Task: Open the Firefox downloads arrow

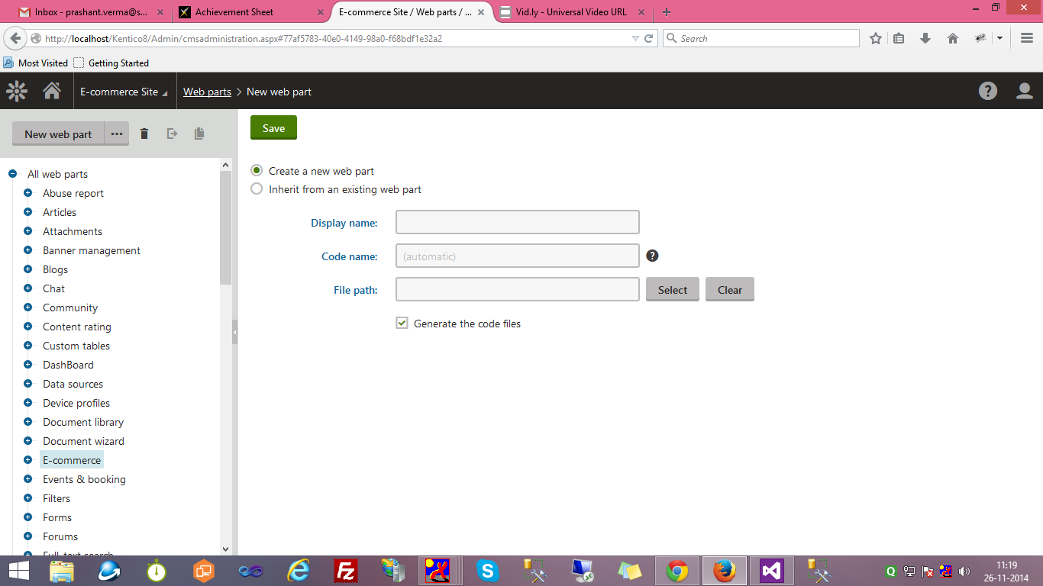Action: 925,38
